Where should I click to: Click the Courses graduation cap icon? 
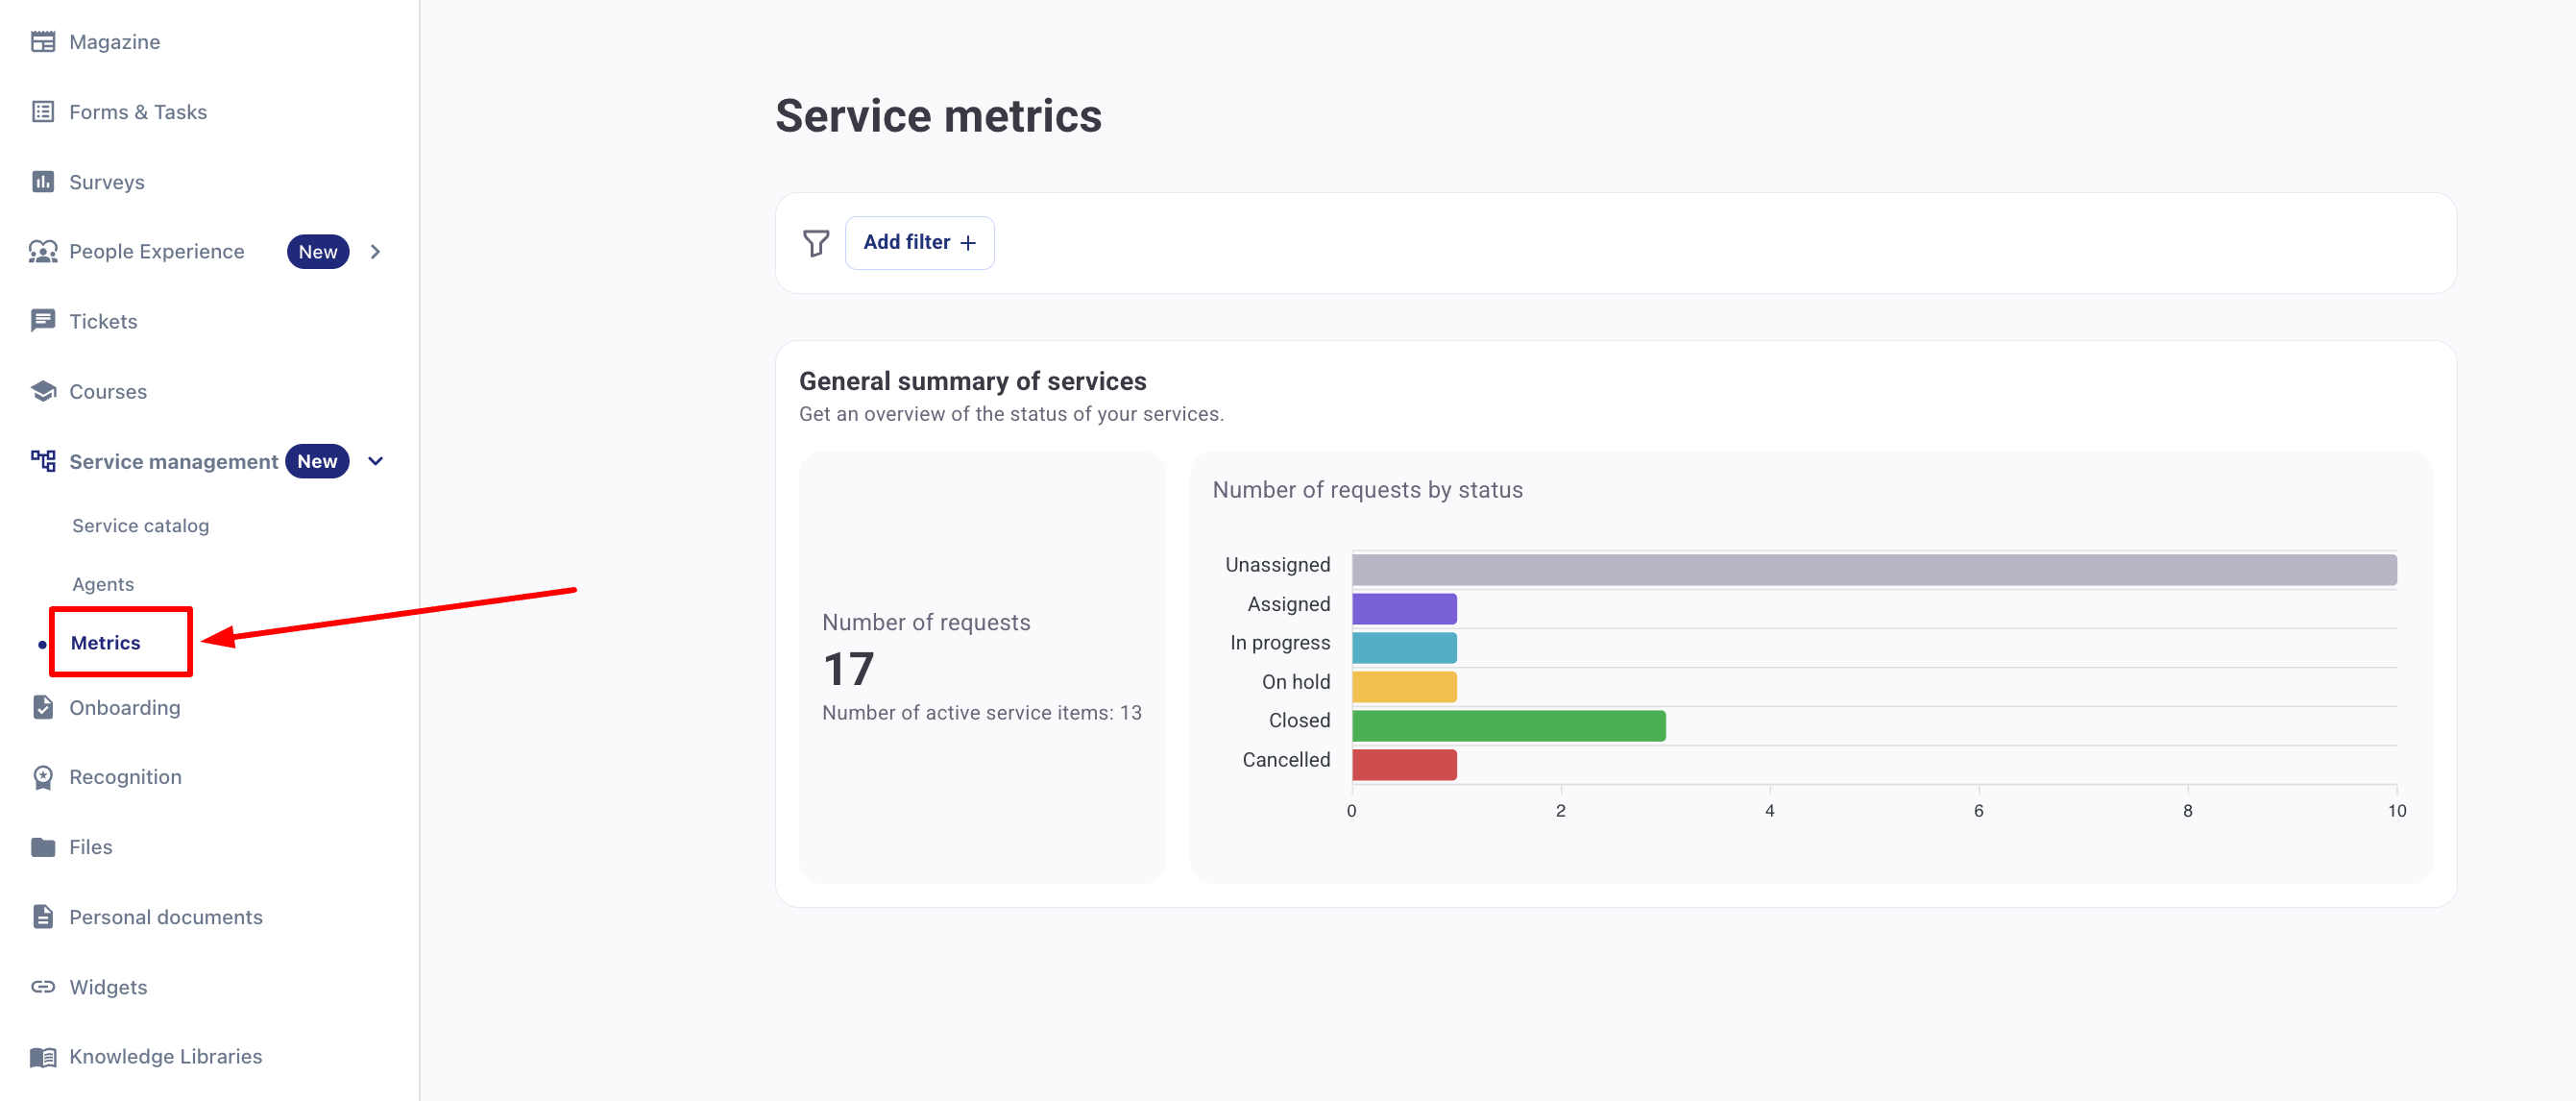(x=43, y=391)
